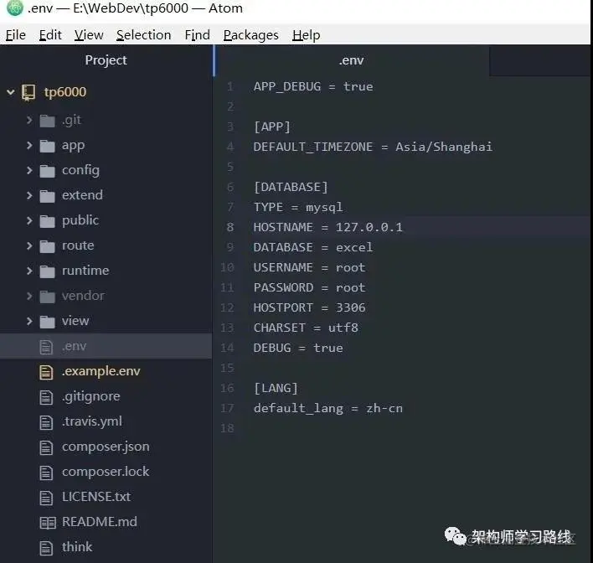Click the config folder icon

(x=47, y=171)
